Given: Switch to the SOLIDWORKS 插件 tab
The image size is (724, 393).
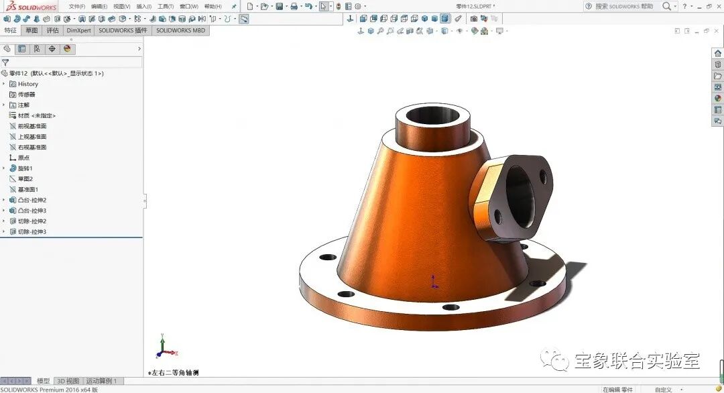Looking at the screenshot, I should point(123,30).
